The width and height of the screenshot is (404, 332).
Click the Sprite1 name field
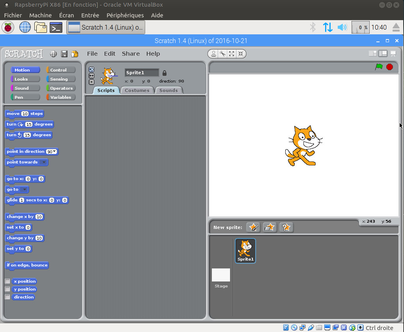(x=142, y=73)
